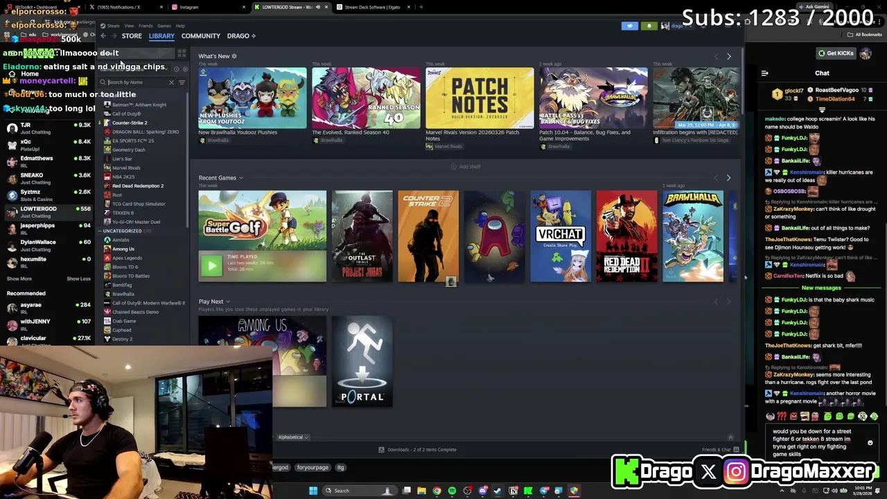Open File Explorer from the taskbar

pyautogui.click(x=421, y=491)
